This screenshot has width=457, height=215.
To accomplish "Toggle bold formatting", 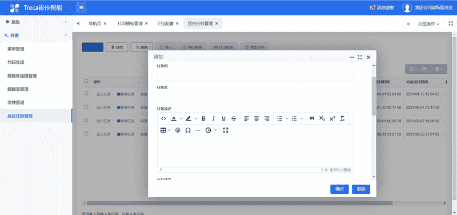I will (203, 118).
